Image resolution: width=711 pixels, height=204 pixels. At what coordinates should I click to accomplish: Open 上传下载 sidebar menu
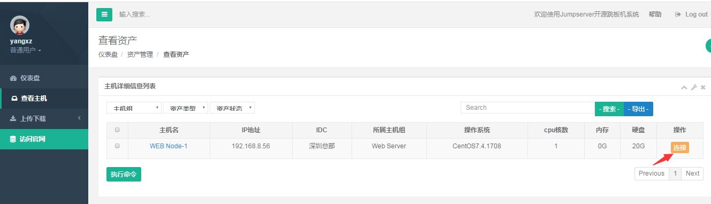[44, 119]
